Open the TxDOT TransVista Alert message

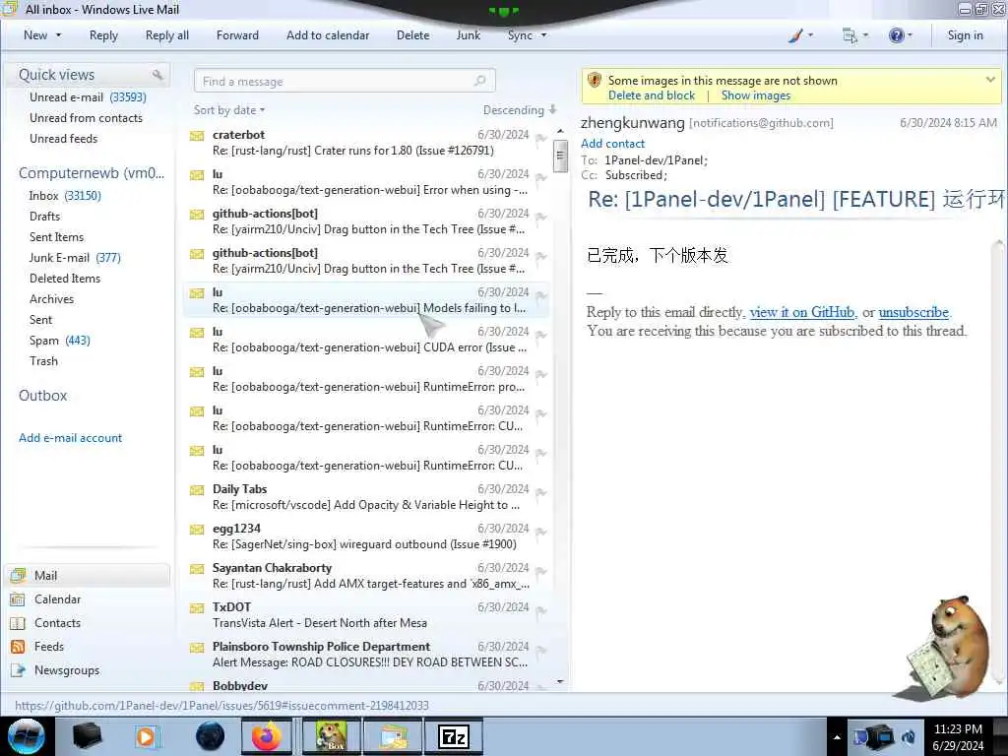[x=366, y=615]
